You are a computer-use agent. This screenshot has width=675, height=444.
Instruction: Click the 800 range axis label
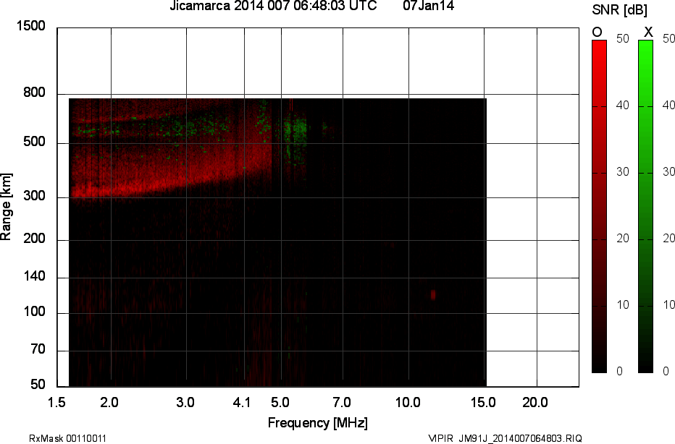[x=34, y=93]
